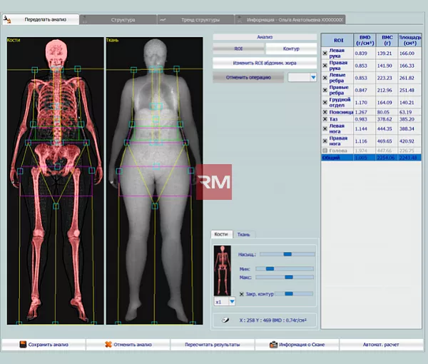Click Изменить ROI абдомин. жира button
428x364 pixels.
click(x=265, y=63)
